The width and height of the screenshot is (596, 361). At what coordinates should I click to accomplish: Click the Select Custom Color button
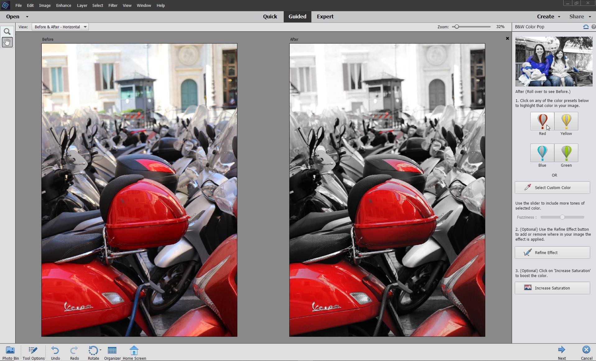[552, 187]
